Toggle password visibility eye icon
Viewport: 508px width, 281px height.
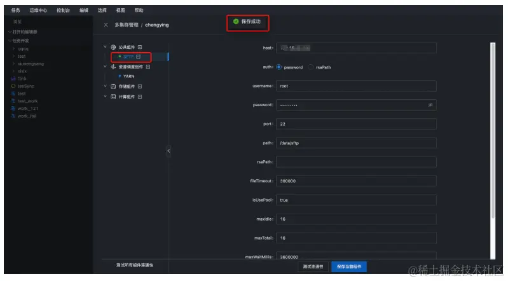point(430,105)
